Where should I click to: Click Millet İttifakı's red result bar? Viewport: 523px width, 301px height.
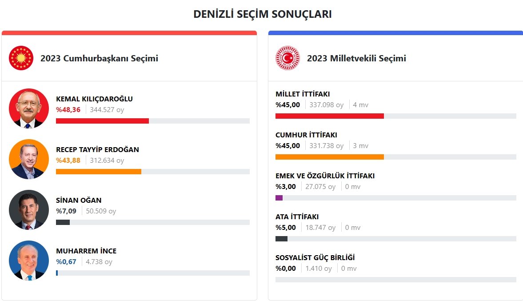pyautogui.click(x=329, y=116)
